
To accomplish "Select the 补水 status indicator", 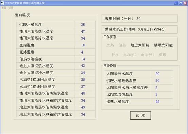I will 115,55.
